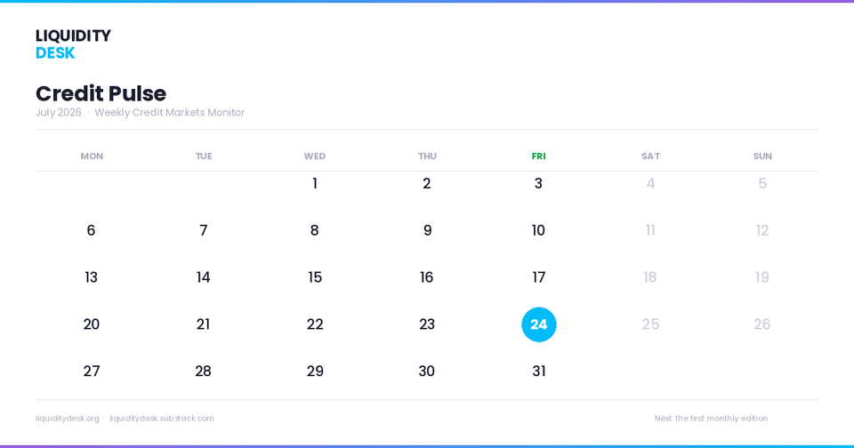Select July 1 on the calendar

(x=315, y=184)
